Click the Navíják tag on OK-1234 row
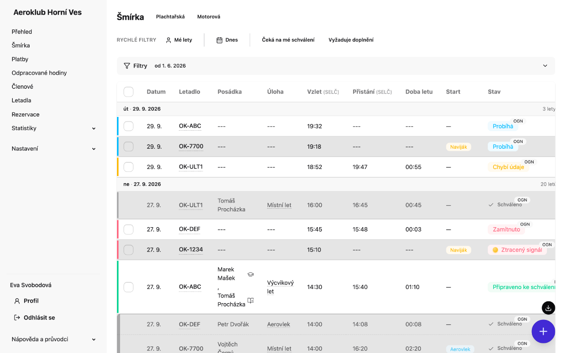 [459, 250]
